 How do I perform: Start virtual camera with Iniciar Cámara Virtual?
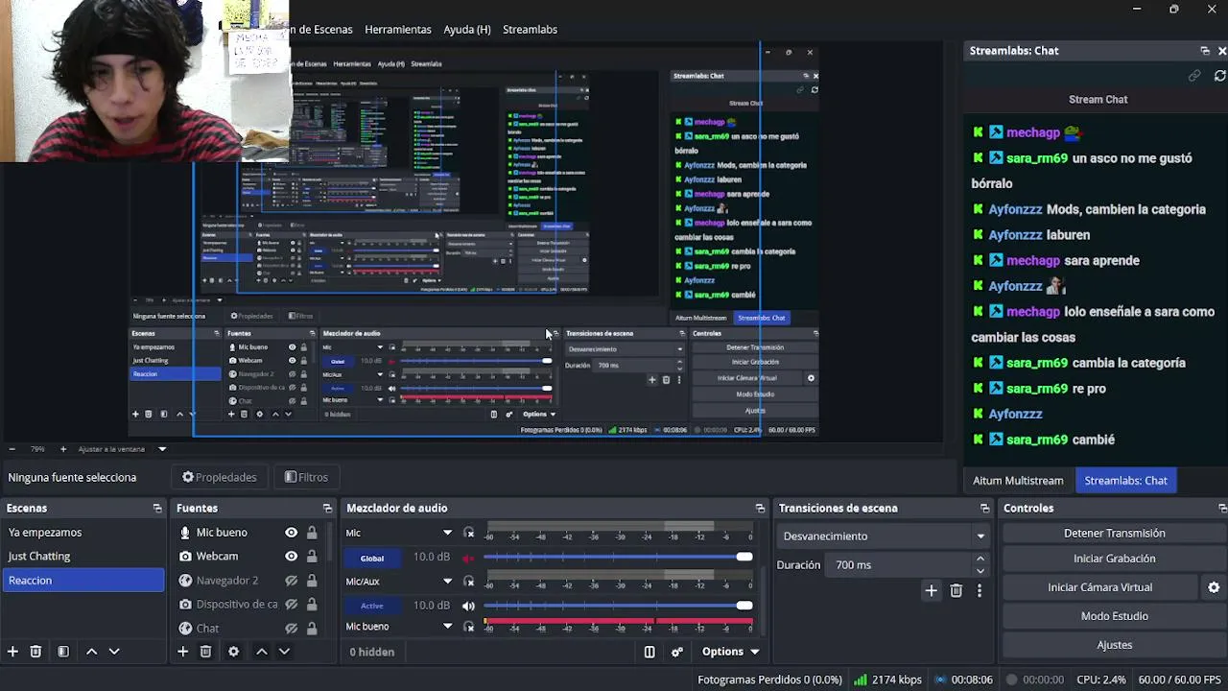(1100, 587)
